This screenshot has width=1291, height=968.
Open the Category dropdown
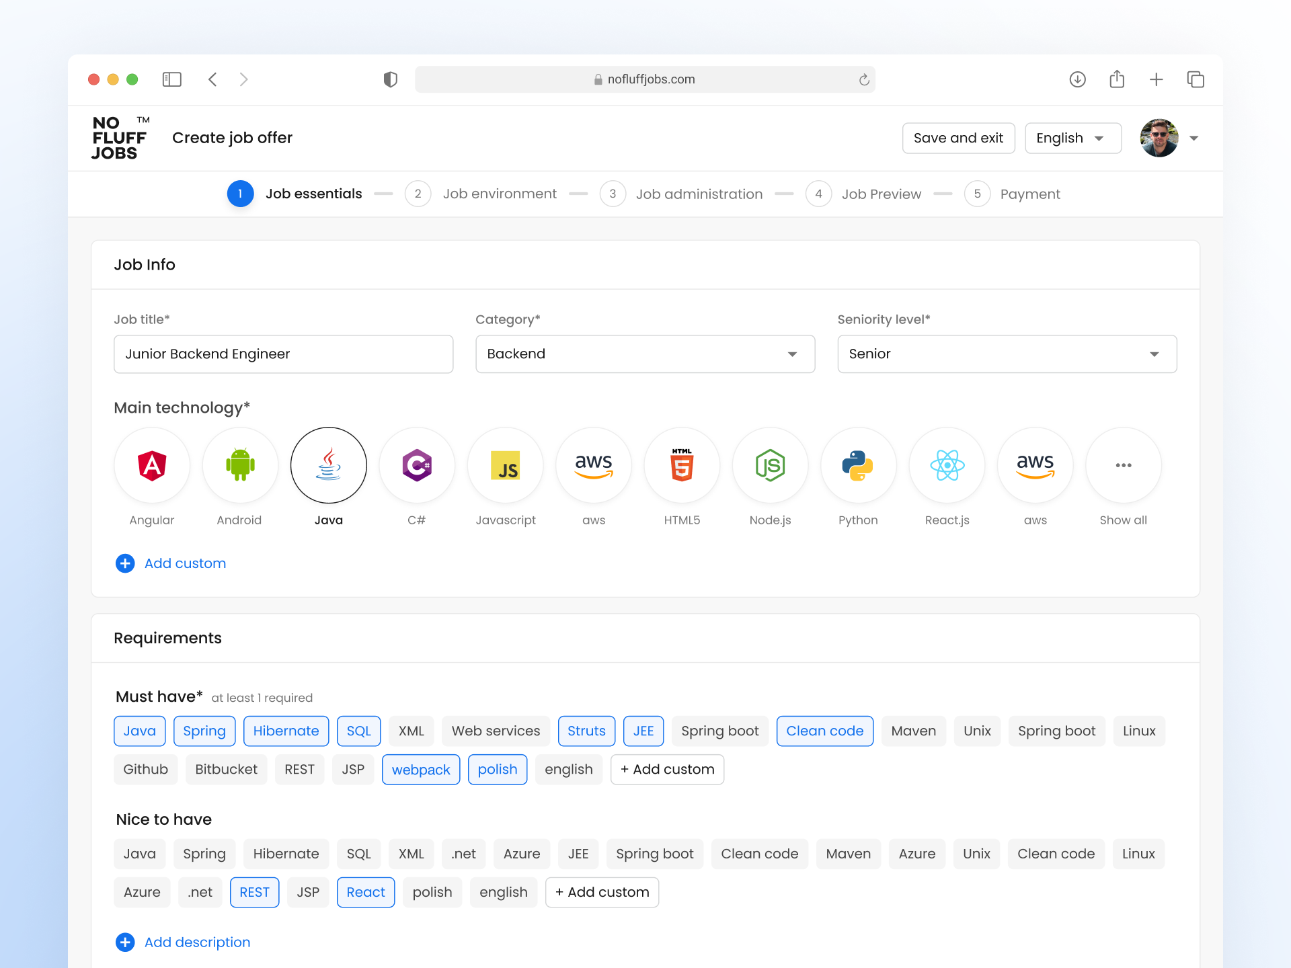[645, 354]
